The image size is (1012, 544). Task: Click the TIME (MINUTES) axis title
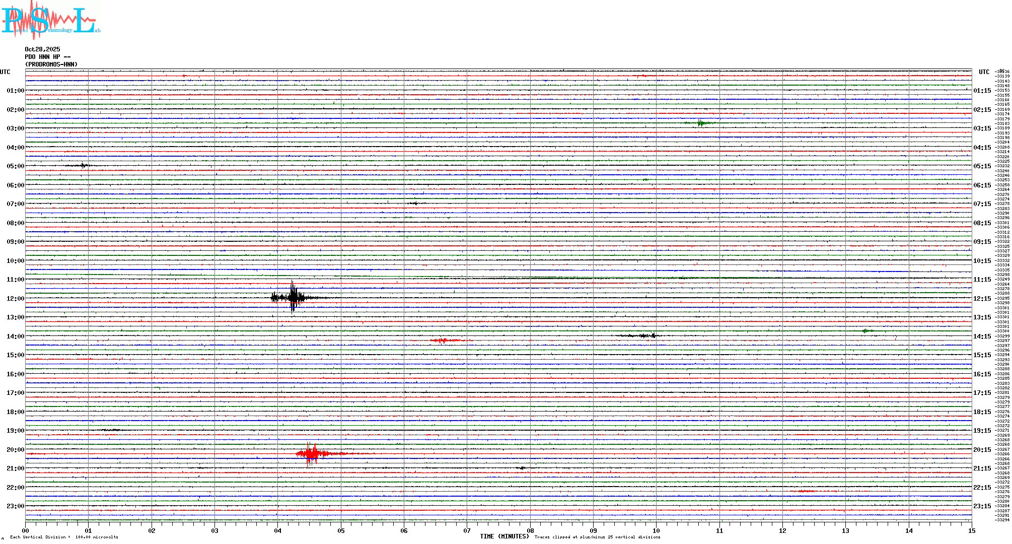[x=504, y=536]
